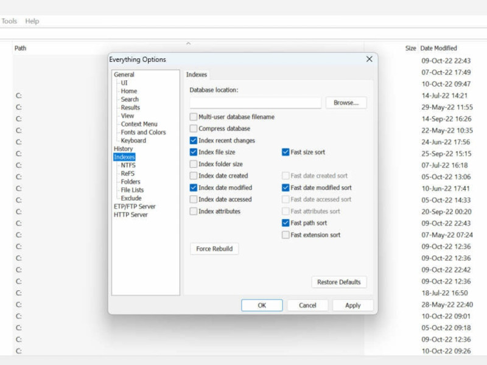This screenshot has width=487, height=365.
Task: Confirm options with OK button
Action: point(262,305)
